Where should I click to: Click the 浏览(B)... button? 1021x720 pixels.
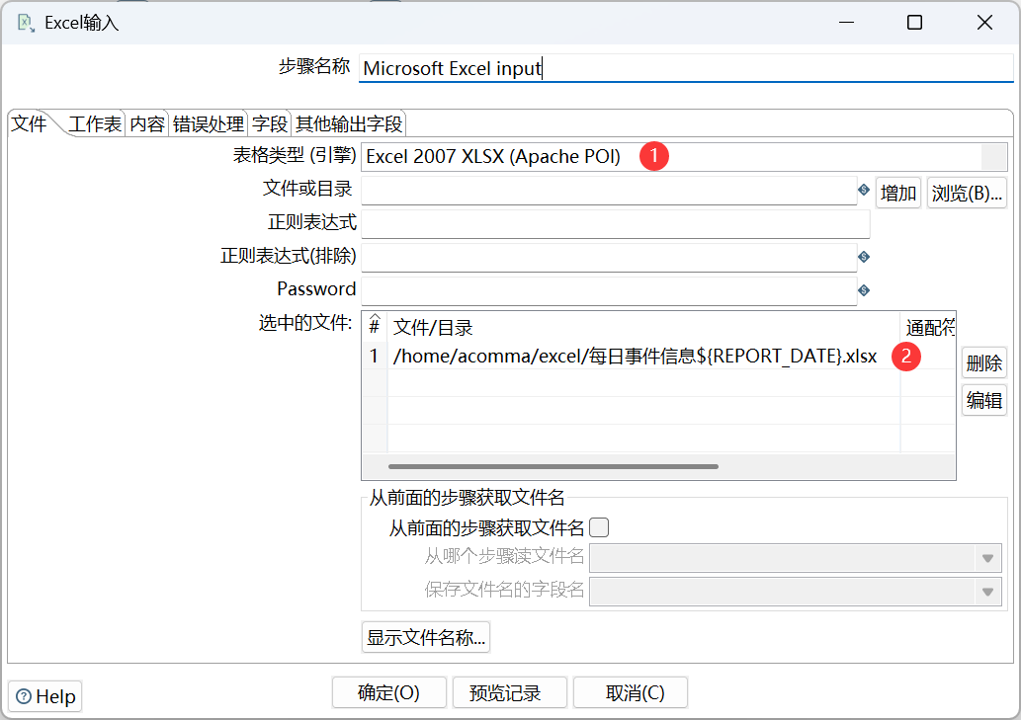[x=967, y=194]
